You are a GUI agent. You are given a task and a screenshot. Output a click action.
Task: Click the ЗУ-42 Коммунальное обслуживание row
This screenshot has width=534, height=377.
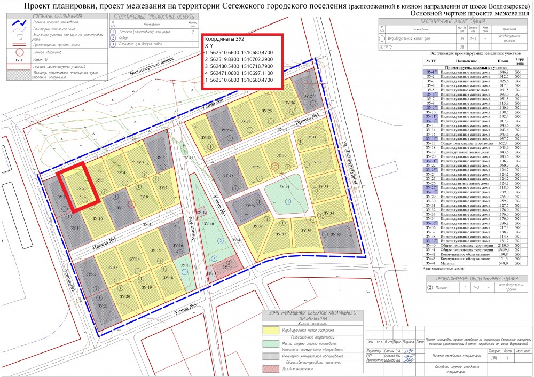click(475, 254)
